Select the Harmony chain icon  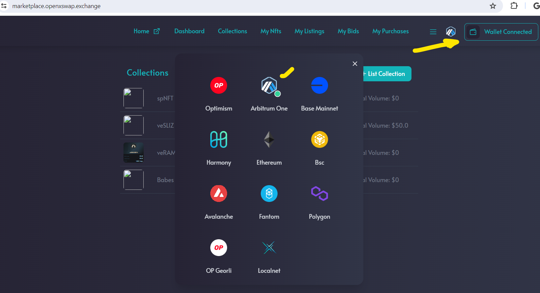click(x=219, y=139)
